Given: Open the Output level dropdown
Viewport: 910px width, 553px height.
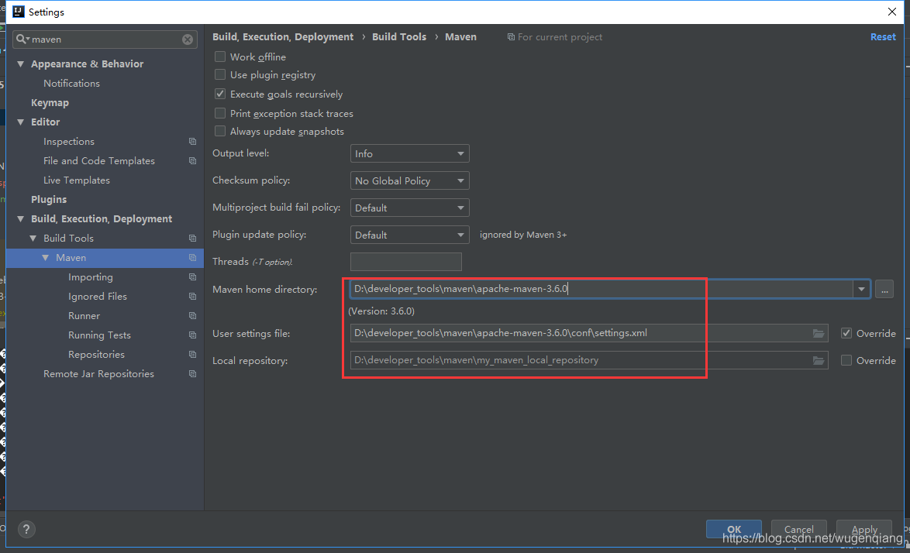Looking at the screenshot, I should point(410,153).
